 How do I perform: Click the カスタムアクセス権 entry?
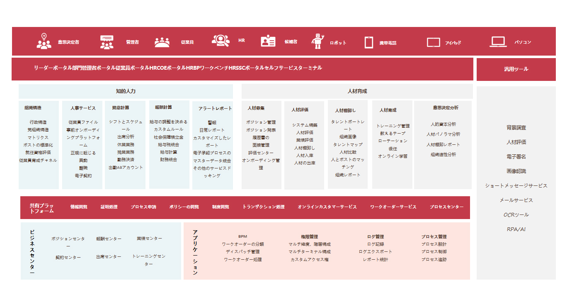click(x=310, y=260)
